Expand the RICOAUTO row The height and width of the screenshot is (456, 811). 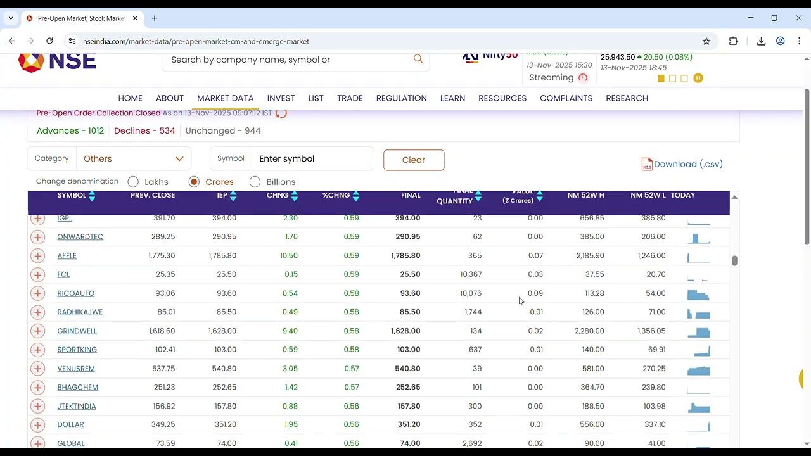pos(37,293)
